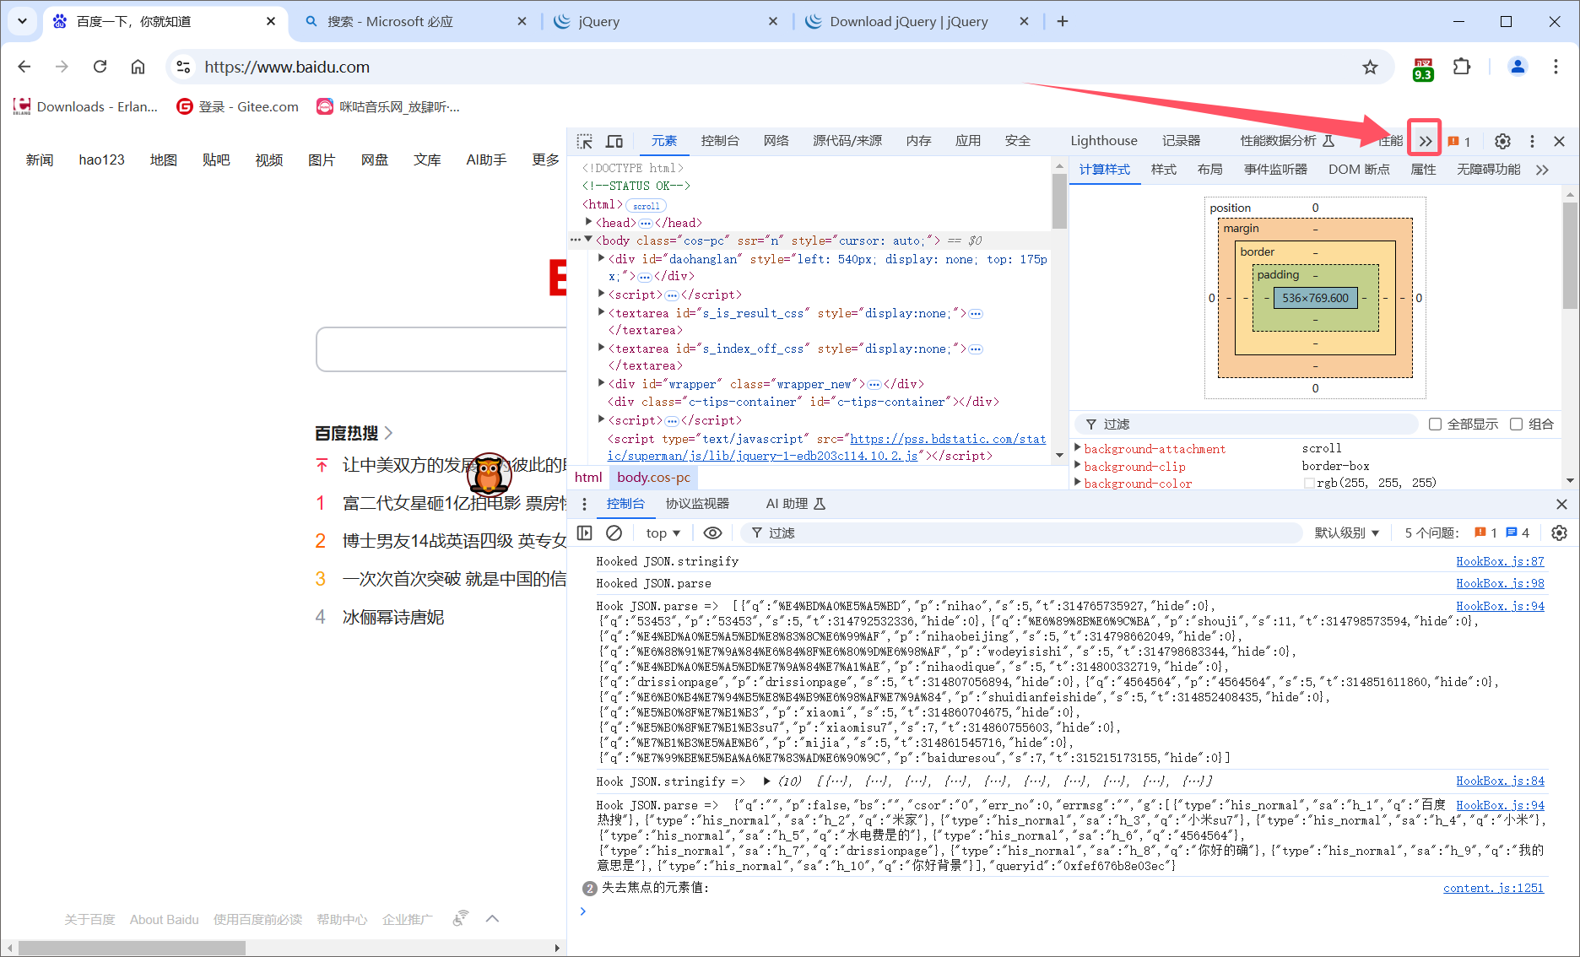Click the Baidu search box

tap(441, 349)
